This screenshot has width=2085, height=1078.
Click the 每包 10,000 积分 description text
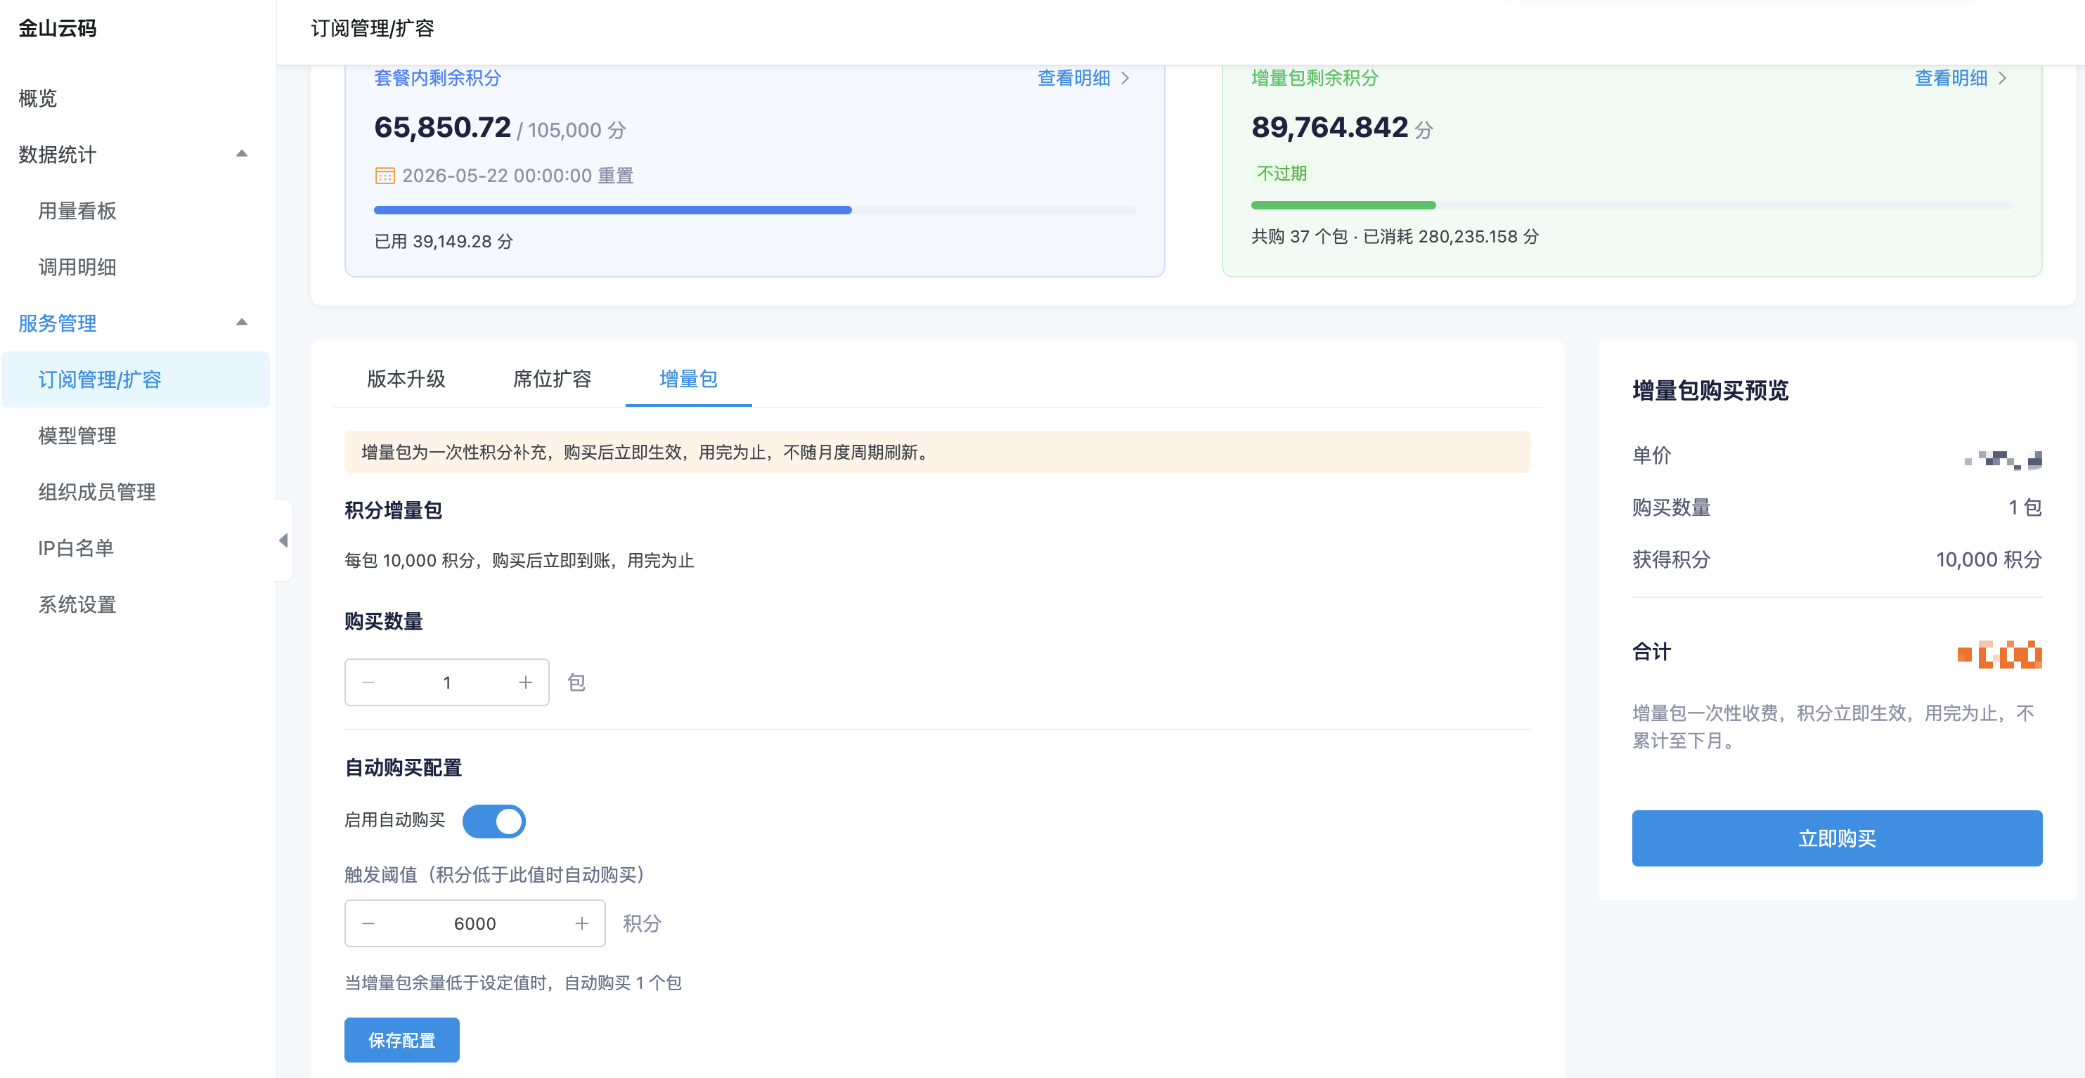coord(519,560)
